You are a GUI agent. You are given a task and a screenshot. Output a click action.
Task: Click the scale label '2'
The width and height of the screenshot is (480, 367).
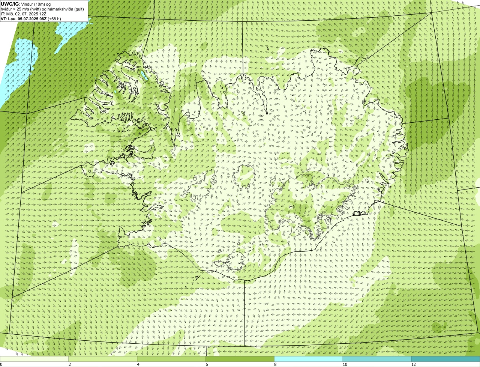(x=70, y=364)
